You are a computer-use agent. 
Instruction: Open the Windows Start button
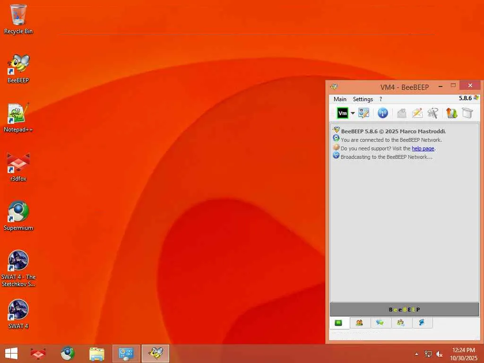coord(11,354)
